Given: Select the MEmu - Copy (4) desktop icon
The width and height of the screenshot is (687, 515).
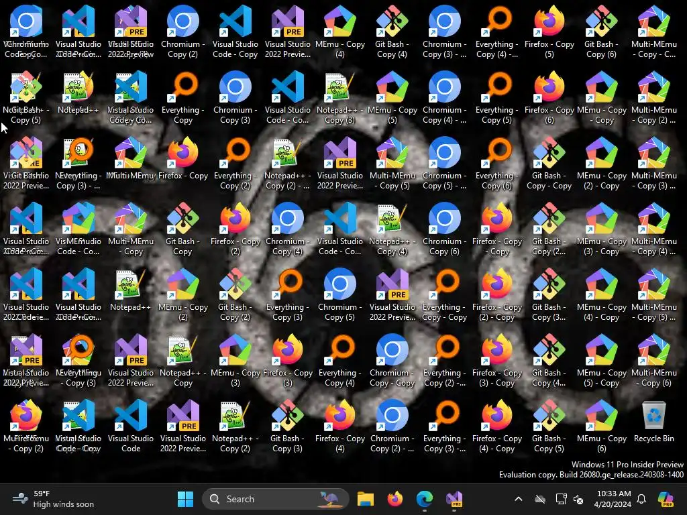Looking at the screenshot, I should (x=340, y=32).
